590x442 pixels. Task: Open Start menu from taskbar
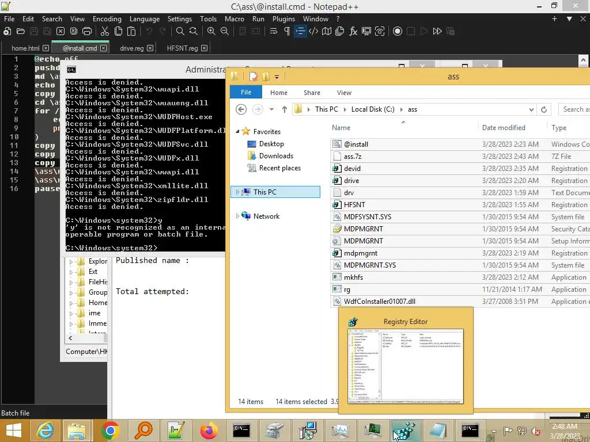click(x=14, y=430)
